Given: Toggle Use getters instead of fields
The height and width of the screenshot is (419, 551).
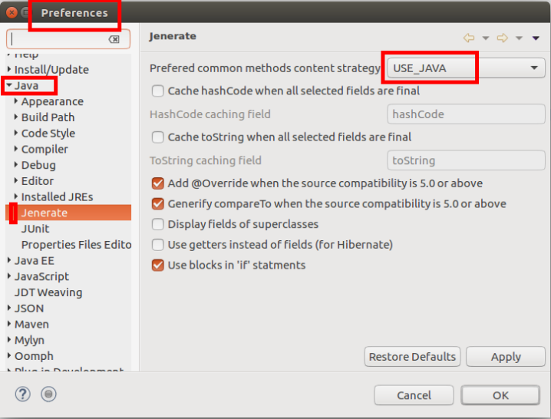Looking at the screenshot, I should pyautogui.click(x=158, y=245).
